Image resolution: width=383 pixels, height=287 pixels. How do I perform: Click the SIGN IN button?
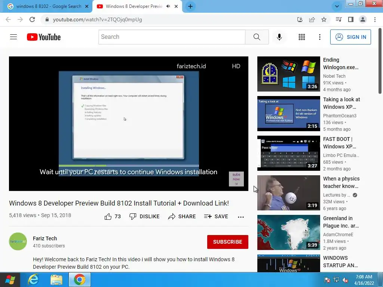(x=350, y=37)
